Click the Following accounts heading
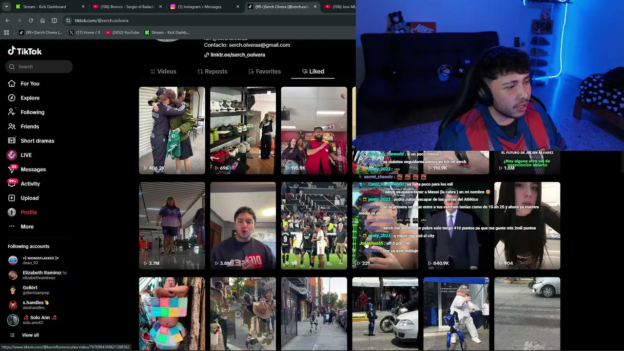The width and height of the screenshot is (624, 351). 29,246
